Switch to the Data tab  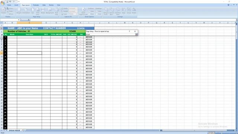(44, 5)
